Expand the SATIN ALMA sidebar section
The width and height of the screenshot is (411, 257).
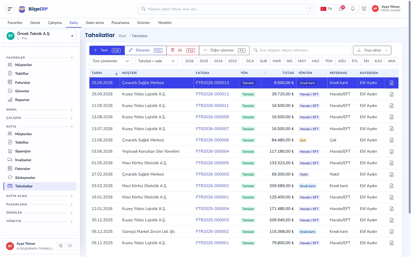pyautogui.click(x=40, y=196)
